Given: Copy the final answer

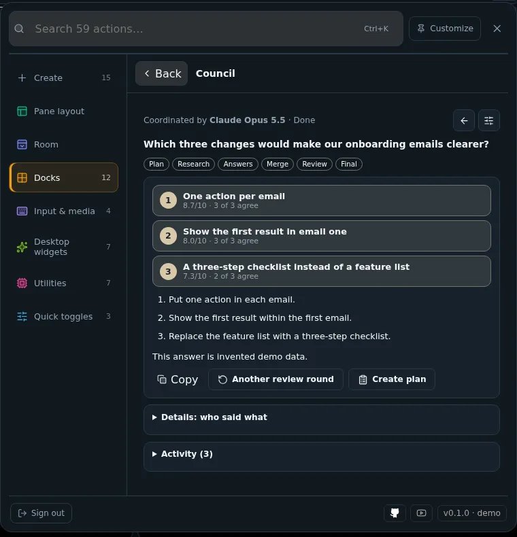Looking at the screenshot, I should (178, 379).
